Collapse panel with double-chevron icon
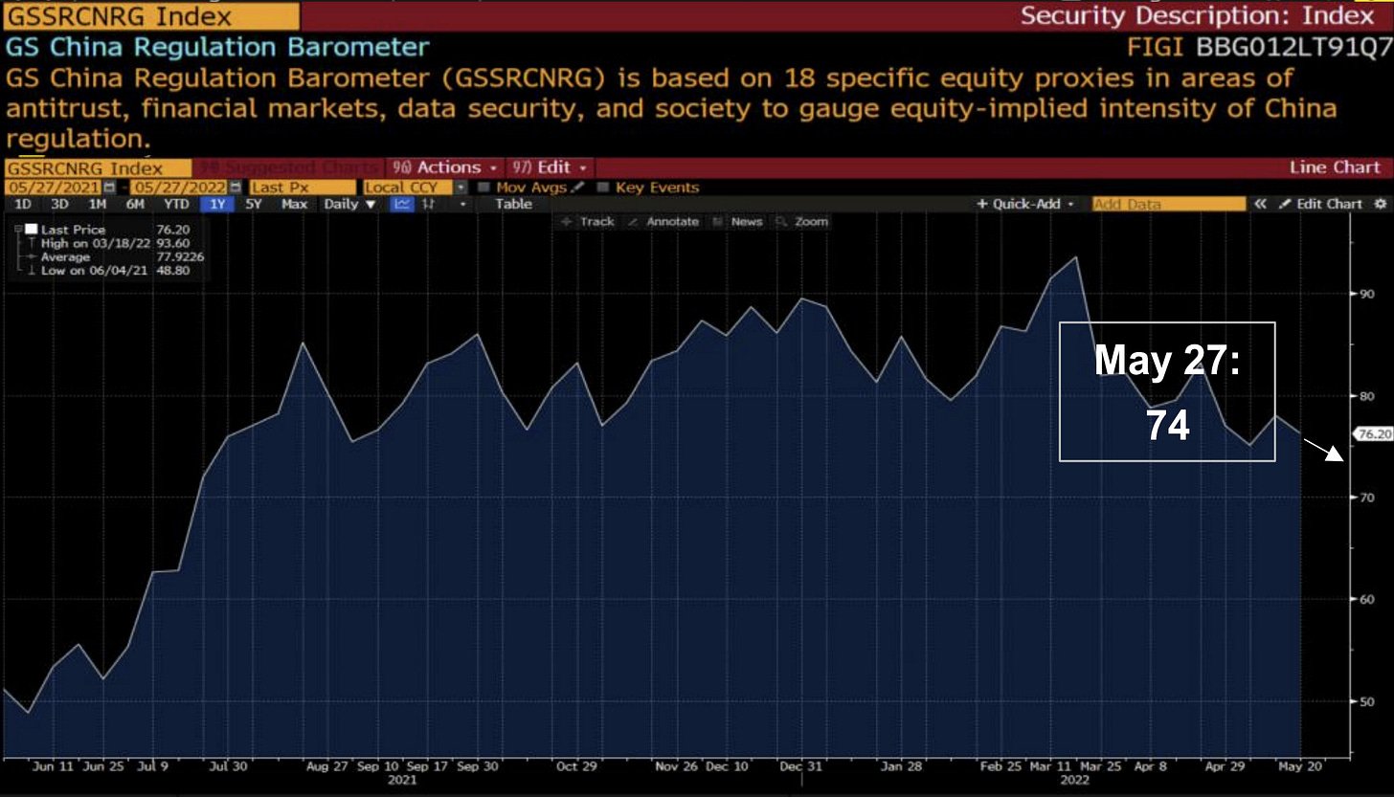The width and height of the screenshot is (1394, 797). click(1261, 204)
